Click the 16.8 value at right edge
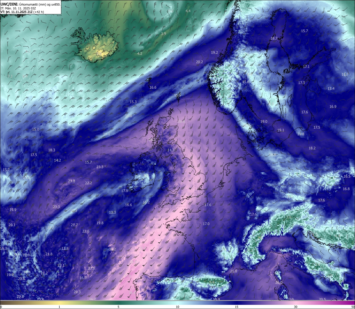This screenshot has height=309, width=355. (346, 189)
